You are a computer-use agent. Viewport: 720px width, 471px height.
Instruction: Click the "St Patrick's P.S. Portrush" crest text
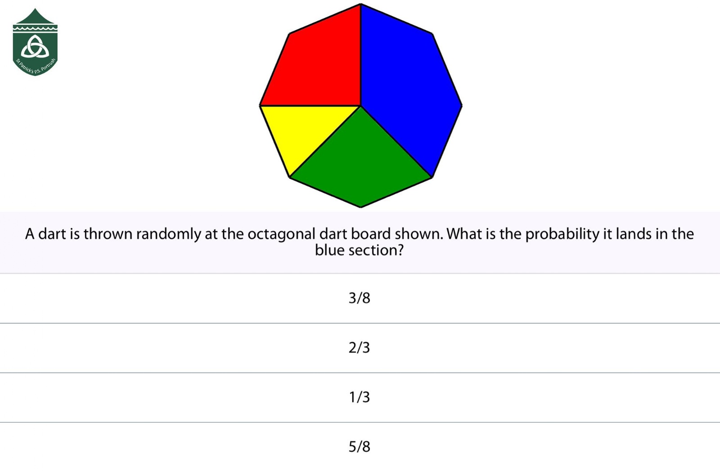(x=36, y=67)
